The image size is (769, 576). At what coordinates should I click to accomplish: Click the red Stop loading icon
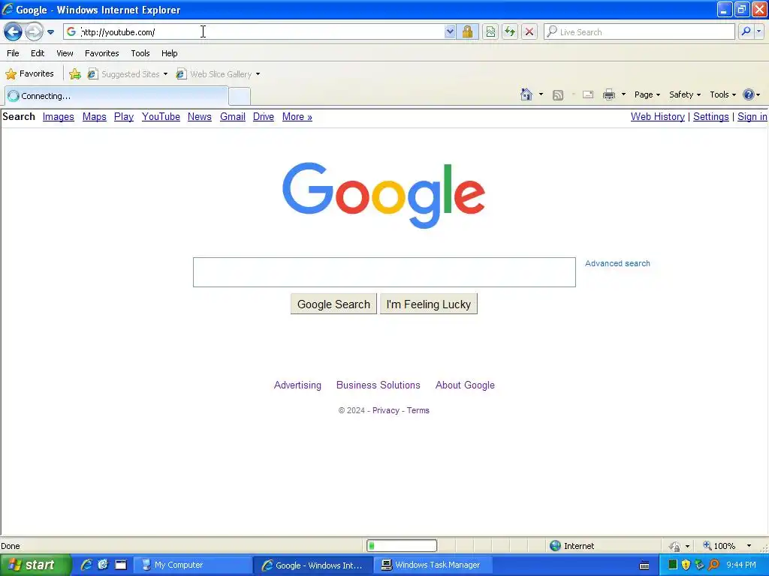(x=529, y=31)
